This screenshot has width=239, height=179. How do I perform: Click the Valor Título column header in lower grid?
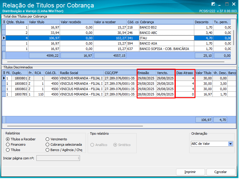(203, 73)
